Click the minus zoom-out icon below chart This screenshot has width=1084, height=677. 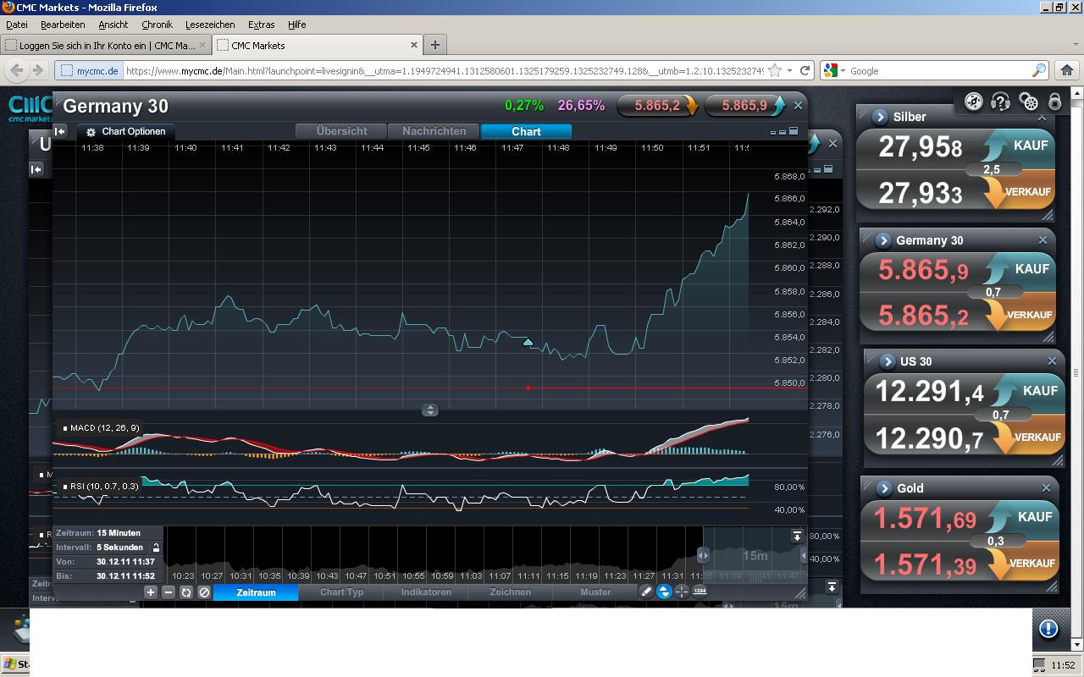169,592
